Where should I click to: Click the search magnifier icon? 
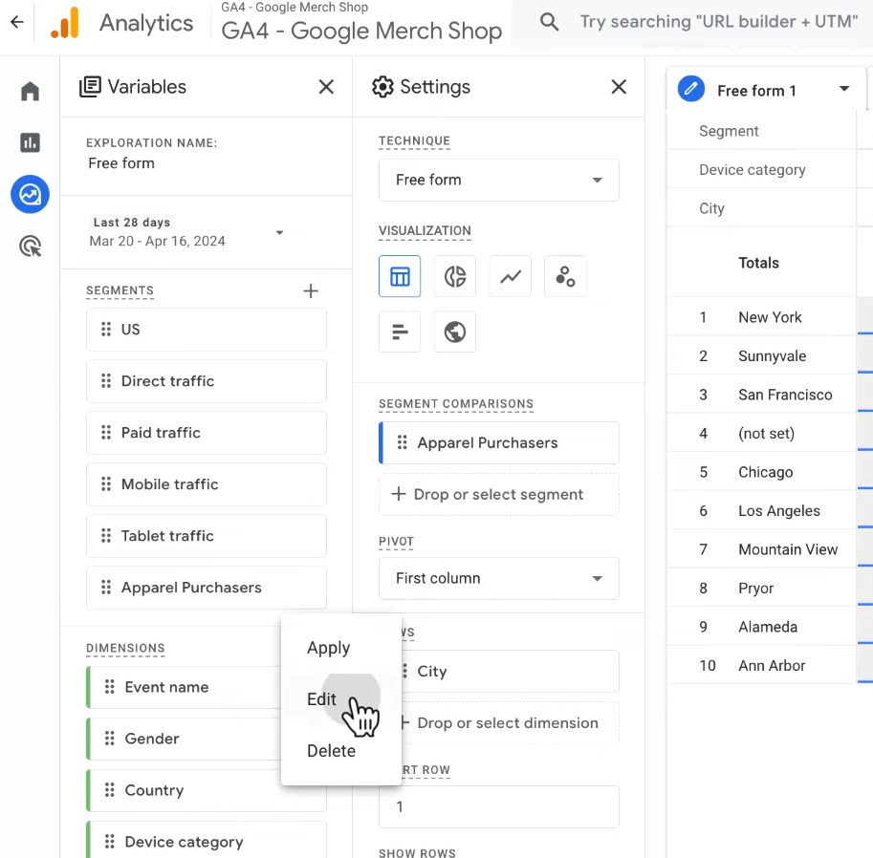549,22
